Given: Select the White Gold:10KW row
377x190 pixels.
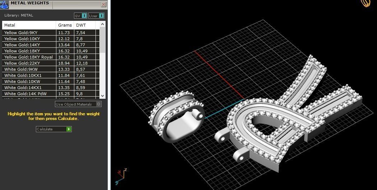Looking at the screenshot, I should point(51,82).
